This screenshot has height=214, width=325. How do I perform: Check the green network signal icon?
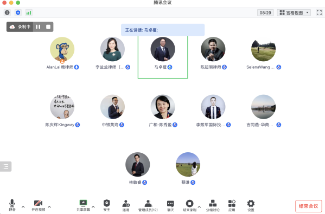(x=29, y=12)
